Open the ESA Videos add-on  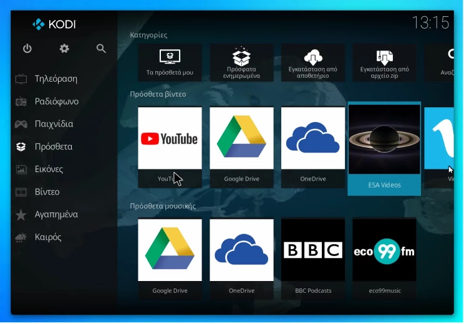coord(384,149)
